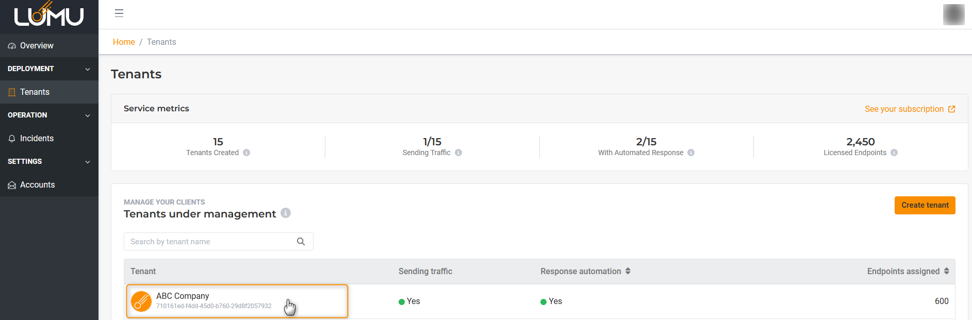Focus the Search by tenant name field
This screenshot has height=320, width=972.
pos(209,242)
